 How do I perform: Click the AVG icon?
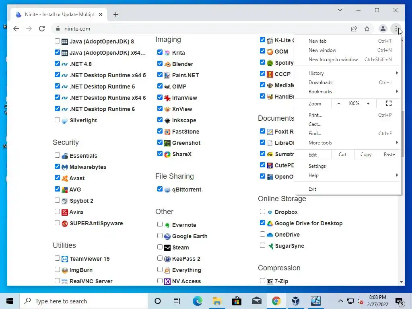(x=65, y=190)
